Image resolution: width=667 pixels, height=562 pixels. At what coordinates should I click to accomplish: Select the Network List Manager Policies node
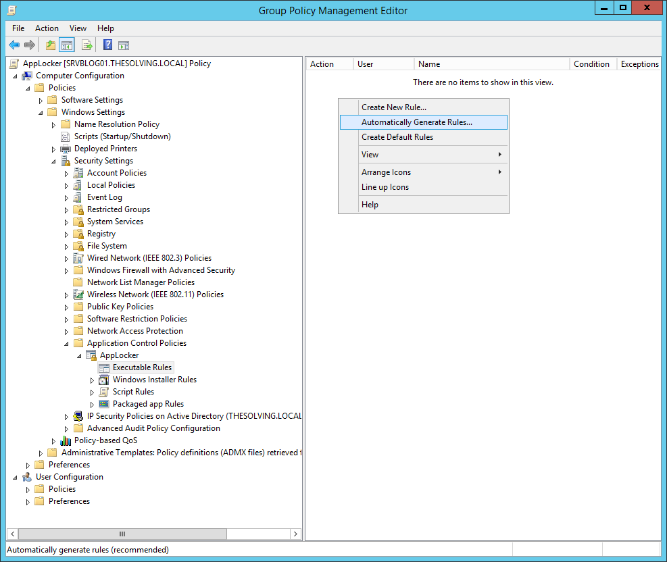click(x=141, y=282)
